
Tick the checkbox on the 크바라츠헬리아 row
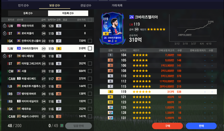point(90,49)
